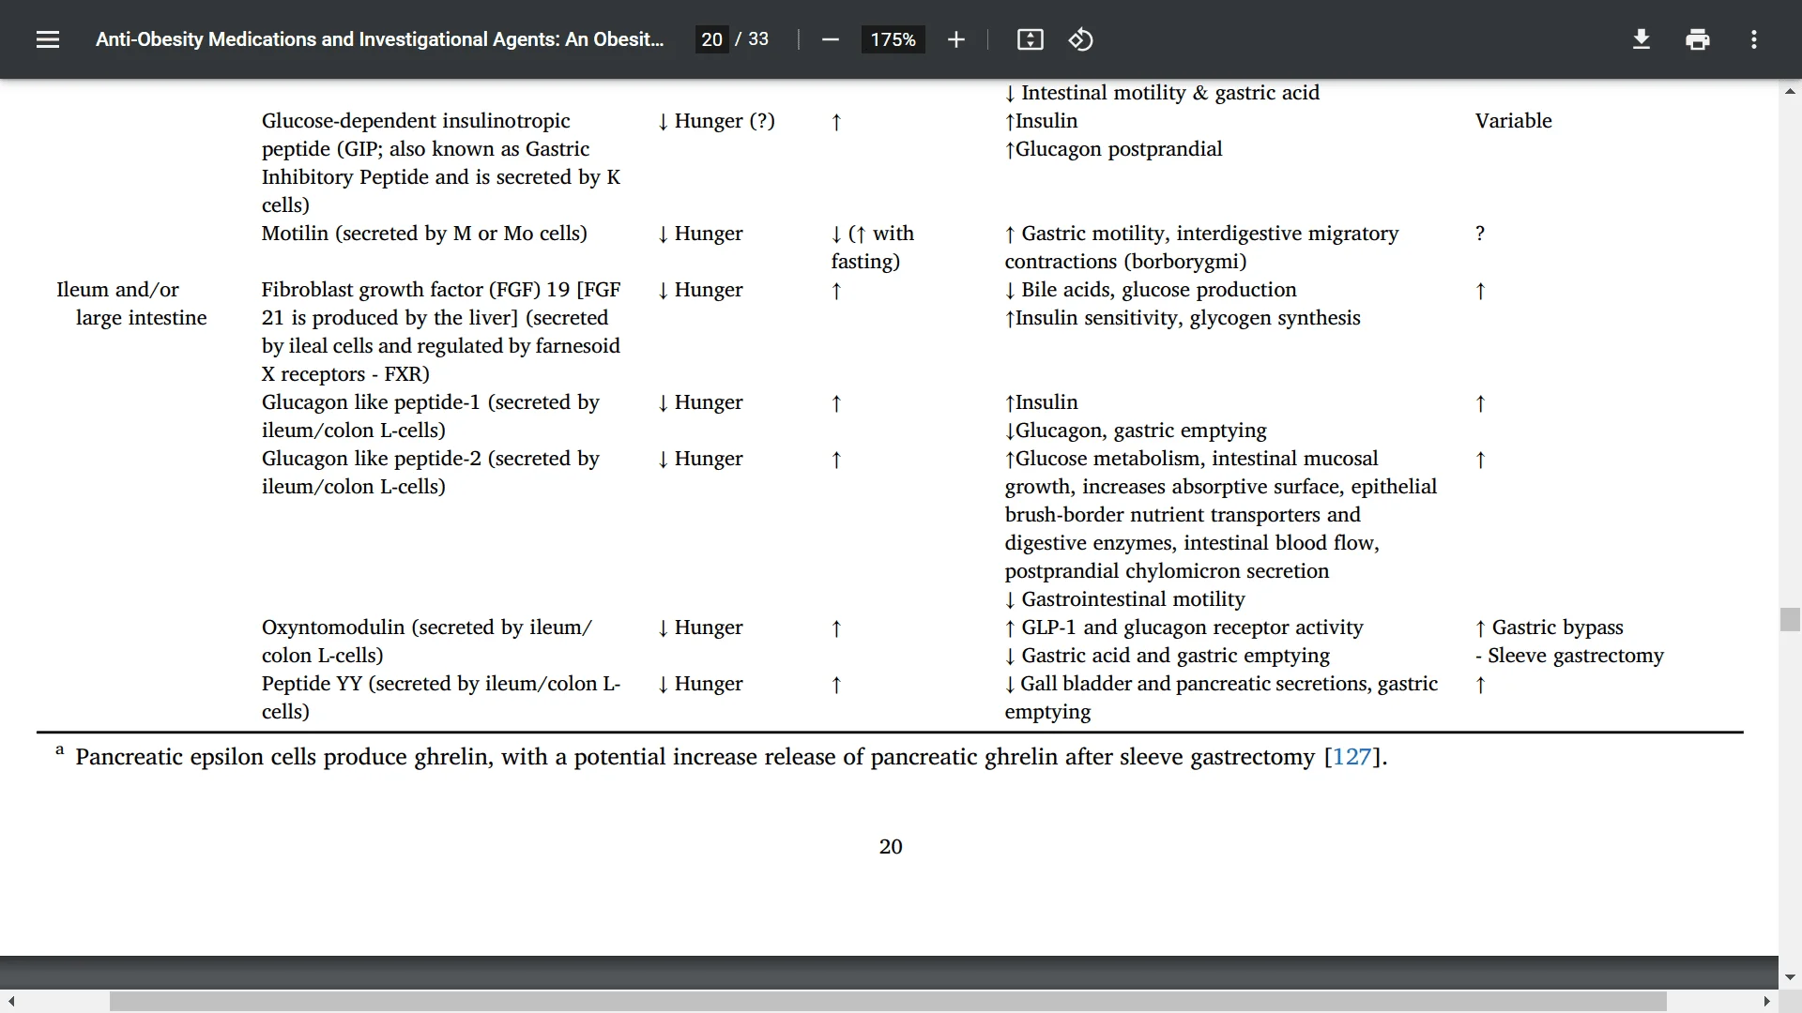The image size is (1802, 1013).
Task: Click the total pages '/ 33' text
Action: [x=752, y=39]
